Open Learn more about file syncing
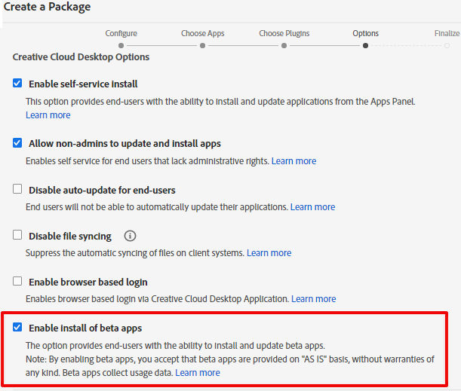The image size is (461, 391). (269, 253)
